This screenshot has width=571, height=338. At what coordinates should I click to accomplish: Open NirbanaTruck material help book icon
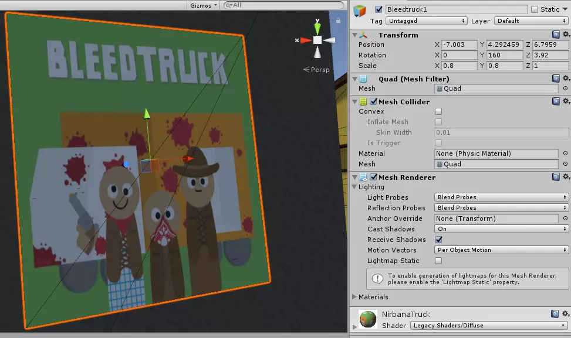555,314
